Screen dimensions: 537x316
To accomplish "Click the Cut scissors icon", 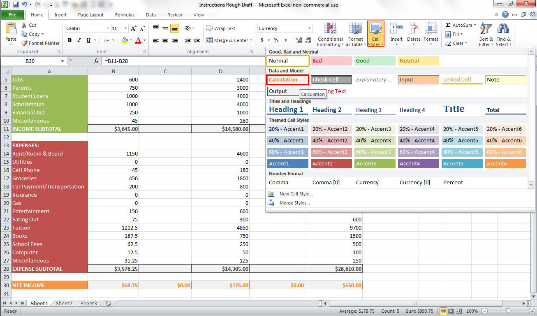I will click(24, 26).
